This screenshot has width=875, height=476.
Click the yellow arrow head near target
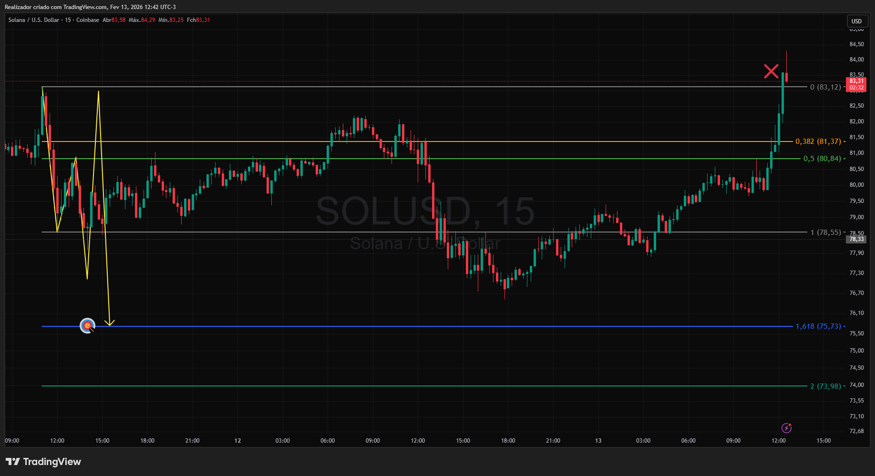pyautogui.click(x=110, y=323)
